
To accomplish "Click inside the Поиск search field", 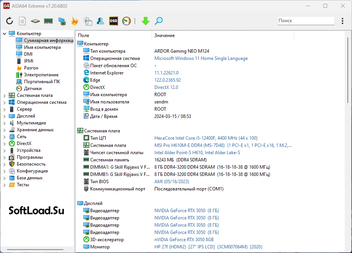I will [x=306, y=21].
